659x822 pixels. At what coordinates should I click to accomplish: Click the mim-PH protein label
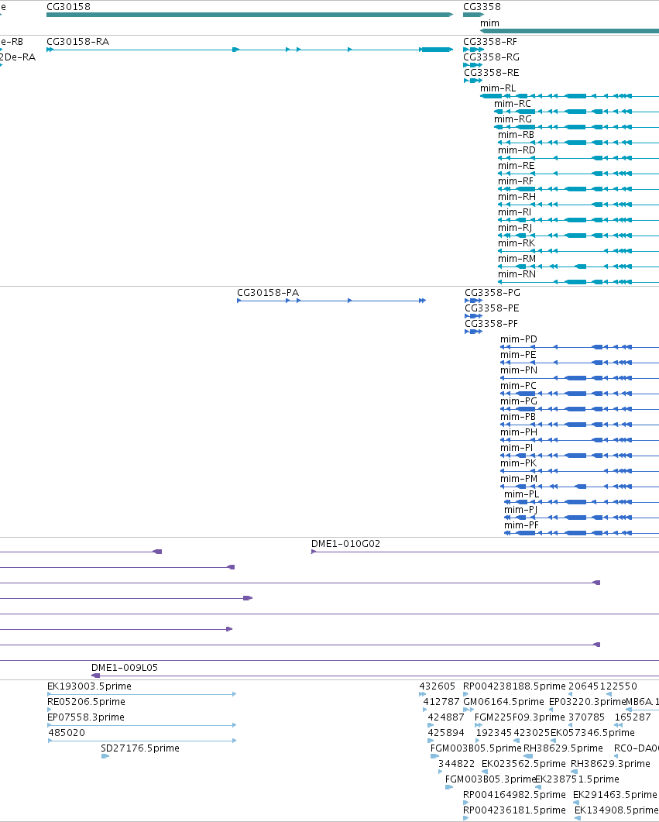(519, 432)
